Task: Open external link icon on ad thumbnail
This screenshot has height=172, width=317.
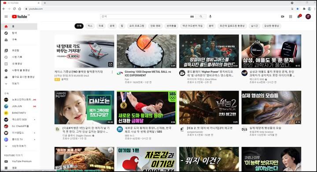Action: coord(111,64)
